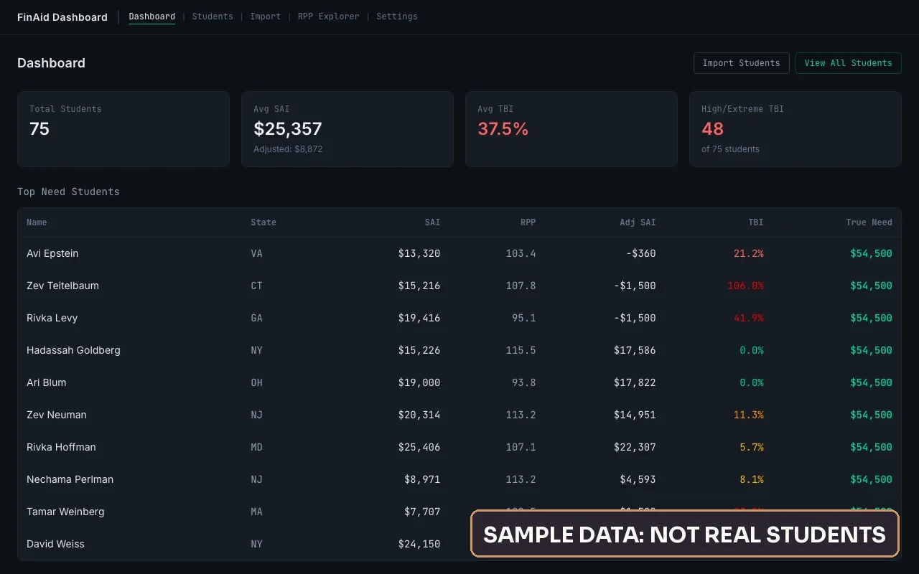
Task: Open the Rivka Levy row
Action: (x=459, y=318)
